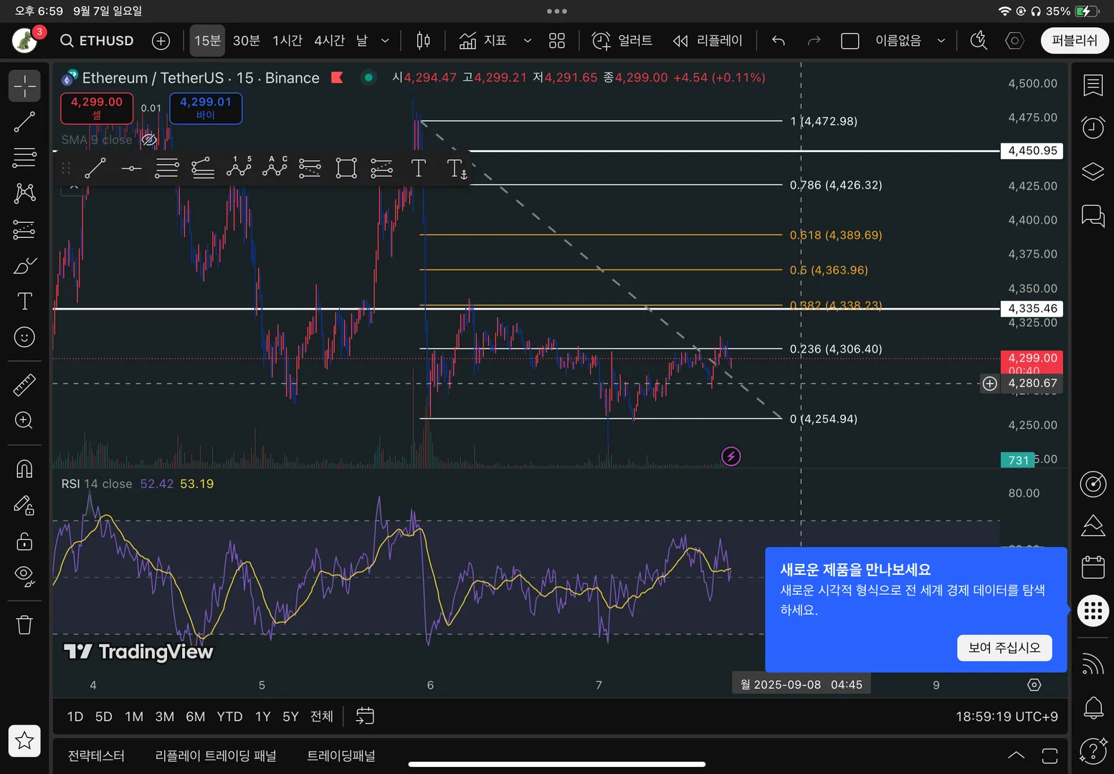Undo the last action
Viewport: 1114px width, 774px height.
pos(779,41)
